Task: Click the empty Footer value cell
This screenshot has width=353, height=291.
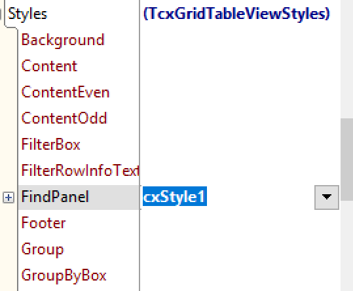Action: 240,223
